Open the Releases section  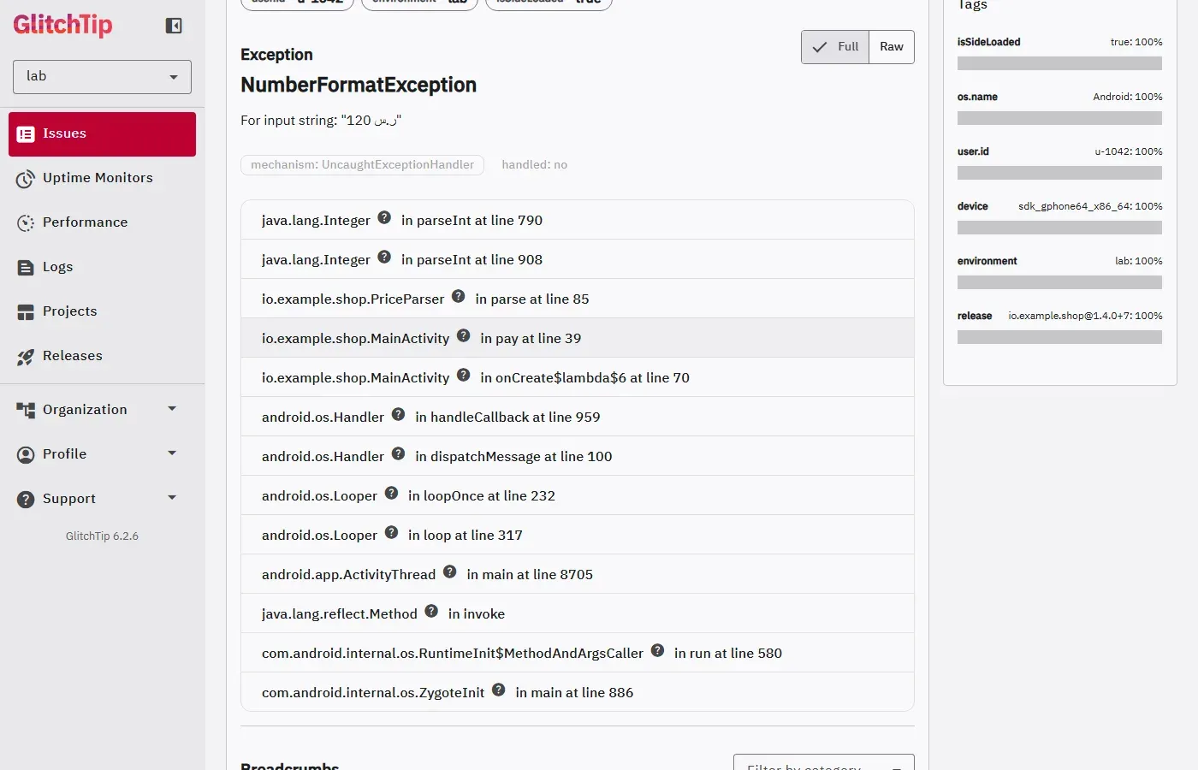tap(102, 357)
